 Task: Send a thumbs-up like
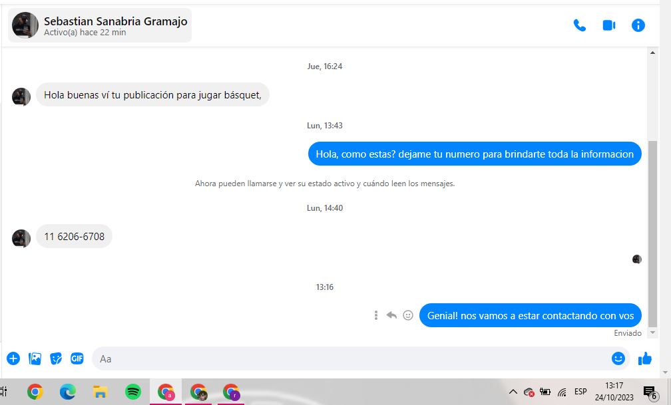point(644,358)
